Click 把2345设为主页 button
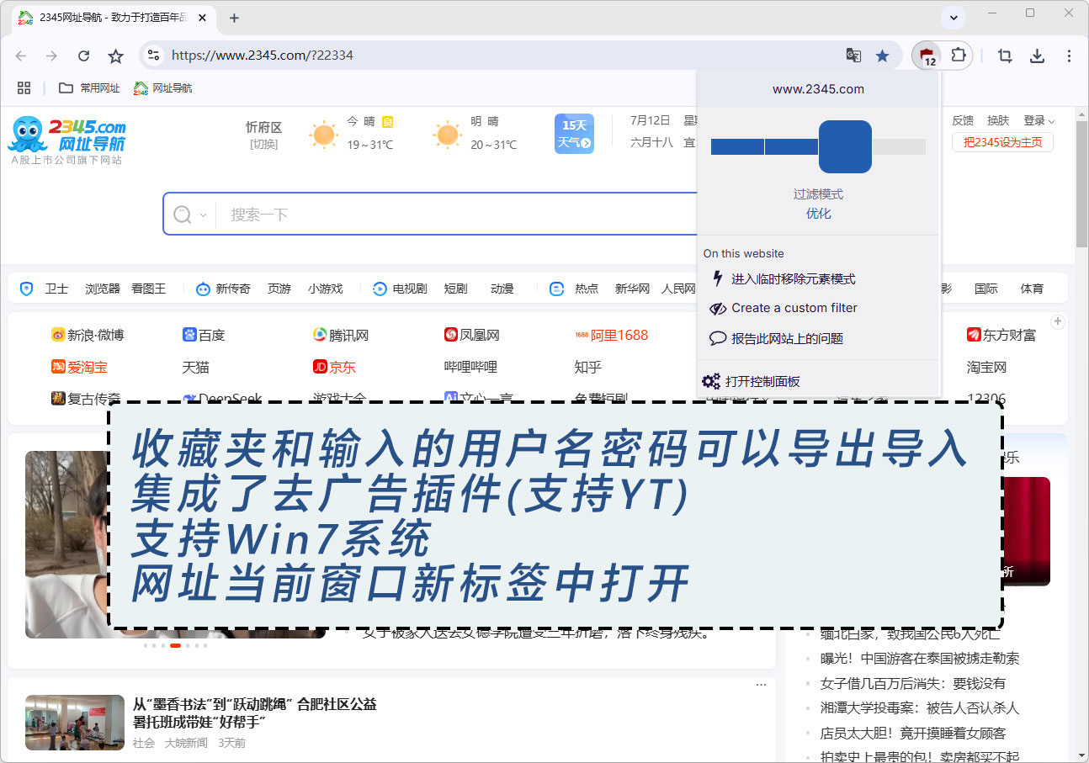1089x763 pixels. pyautogui.click(x=1002, y=142)
